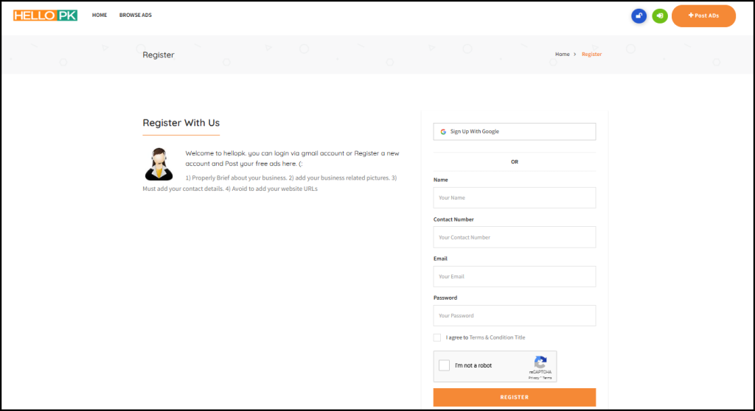Tick the I'm not a robot checkbox
The height and width of the screenshot is (411, 755).
(444, 365)
